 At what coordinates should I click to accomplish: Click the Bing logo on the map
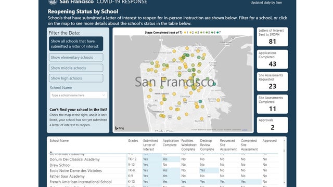[120, 128]
